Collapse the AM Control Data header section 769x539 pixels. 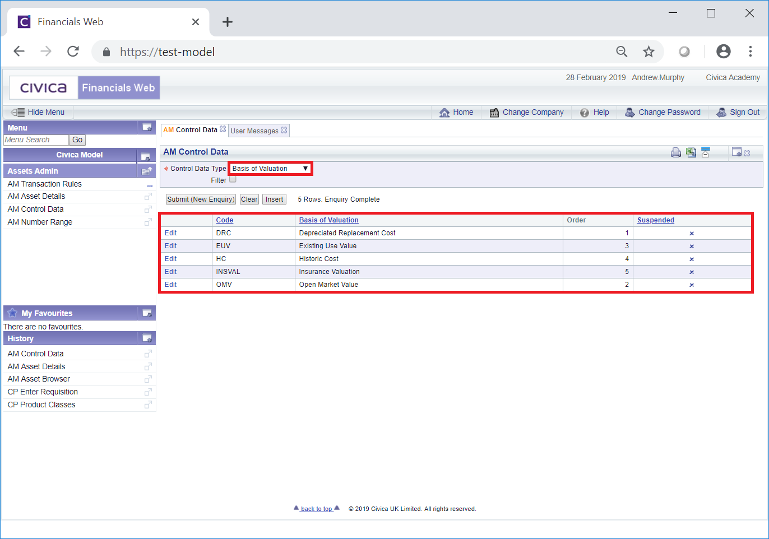click(x=706, y=152)
